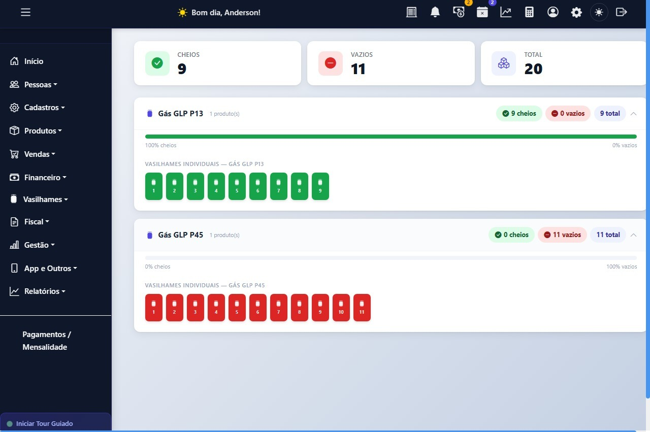This screenshot has height=432, width=650.
Task: Open the Fiscal sidebar menu item
Action: pyautogui.click(x=36, y=221)
